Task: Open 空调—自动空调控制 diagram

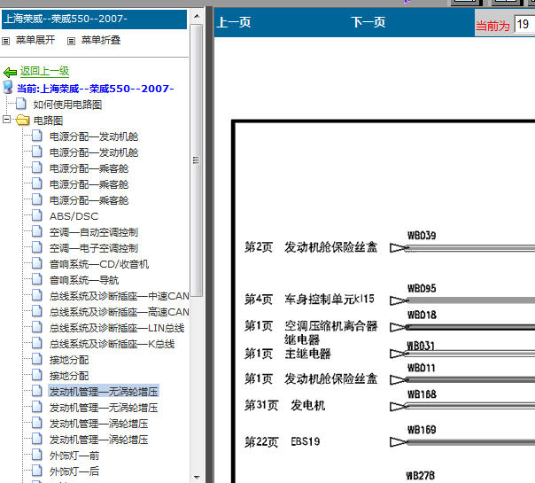Action: (94, 232)
